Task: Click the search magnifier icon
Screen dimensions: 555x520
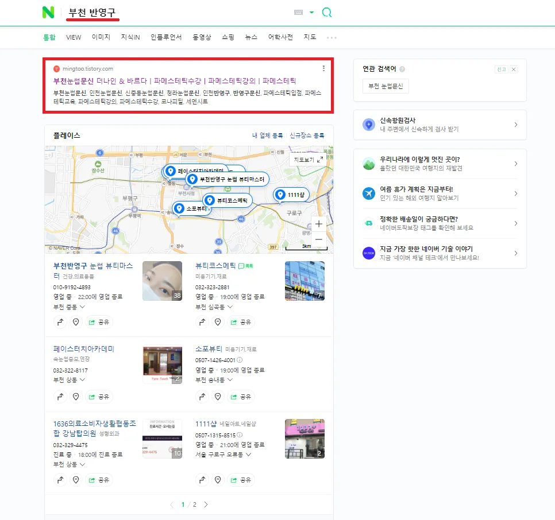Action: tap(327, 12)
